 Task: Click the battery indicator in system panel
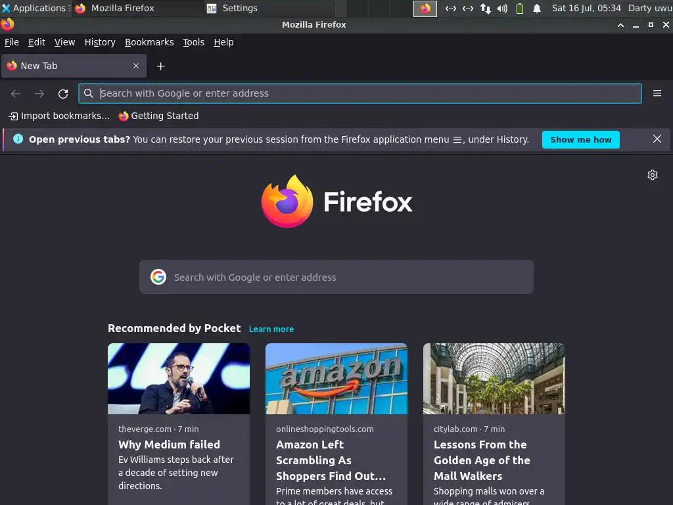point(520,8)
